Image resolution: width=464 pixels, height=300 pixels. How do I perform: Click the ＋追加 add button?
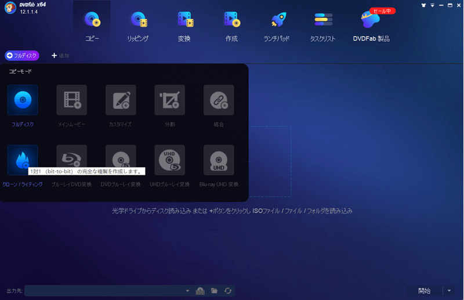pos(60,56)
